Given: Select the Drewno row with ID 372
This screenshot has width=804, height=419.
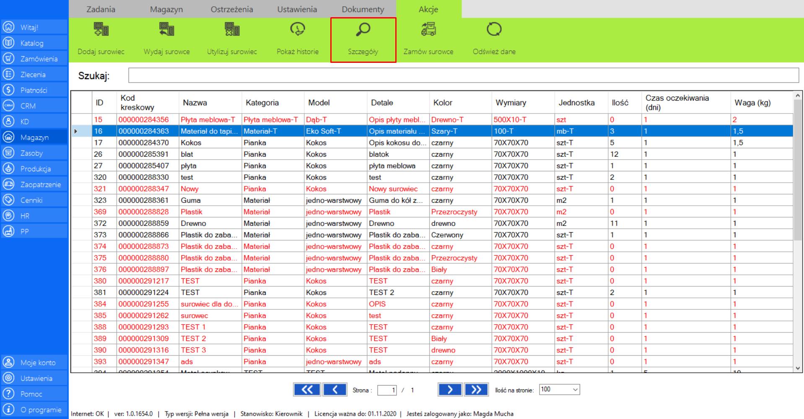Looking at the screenshot, I should 432,223.
